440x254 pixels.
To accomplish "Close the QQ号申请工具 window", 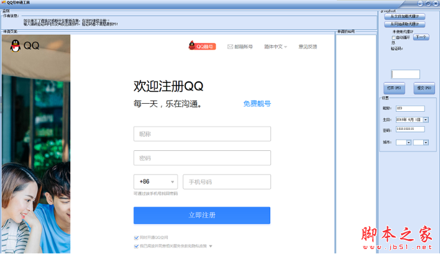I will (436, 4).
